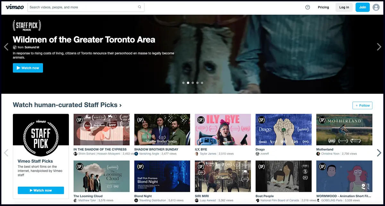Follow the Staff Picks channel
The height and width of the screenshot is (206, 385).
pyautogui.click(x=362, y=105)
